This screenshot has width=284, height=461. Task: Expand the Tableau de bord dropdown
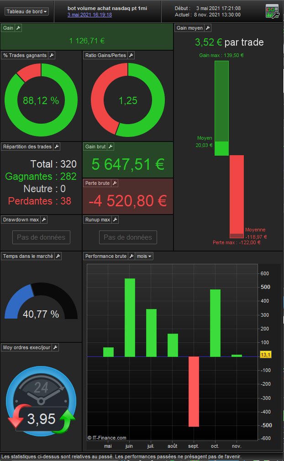point(26,11)
